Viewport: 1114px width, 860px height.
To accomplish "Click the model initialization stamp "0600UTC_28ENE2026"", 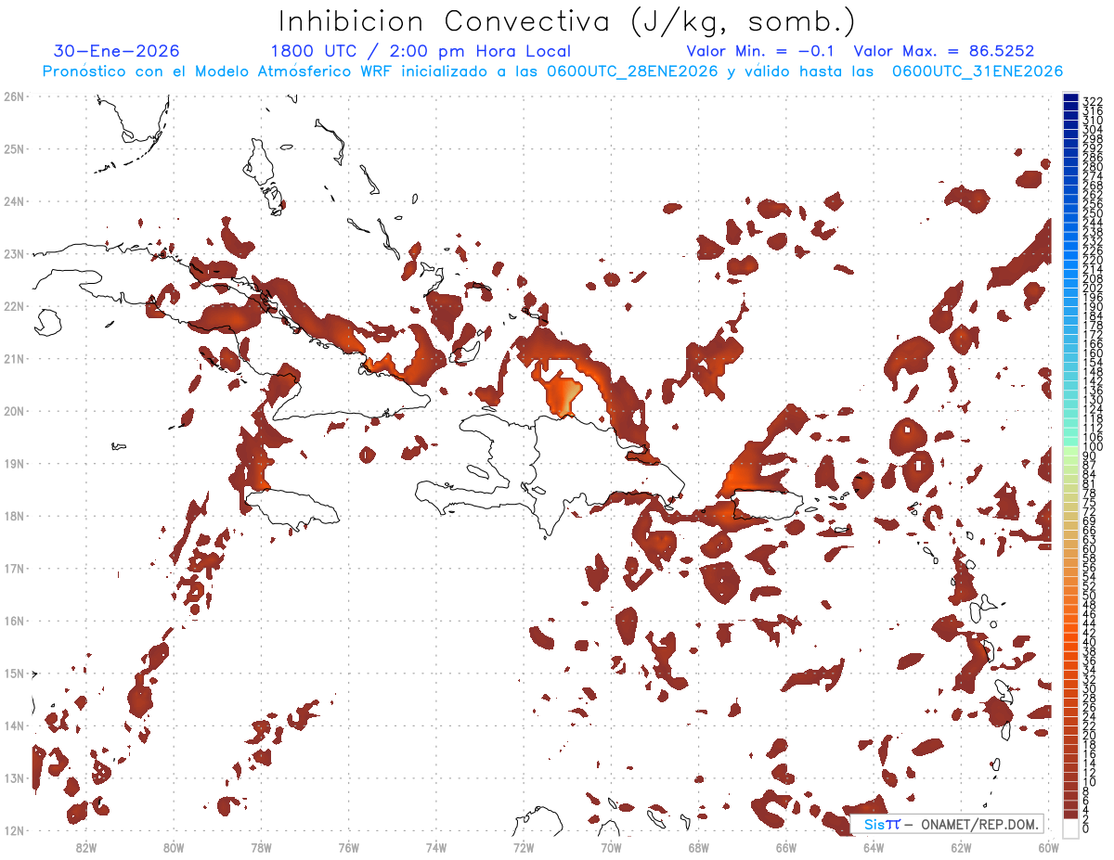I will point(632,71).
